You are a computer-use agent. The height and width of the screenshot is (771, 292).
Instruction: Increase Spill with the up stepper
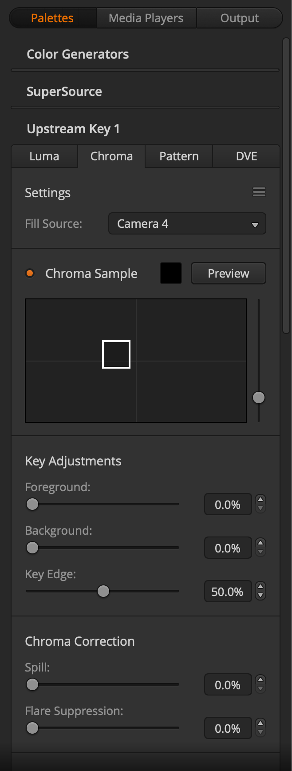click(x=260, y=680)
